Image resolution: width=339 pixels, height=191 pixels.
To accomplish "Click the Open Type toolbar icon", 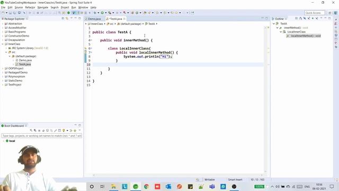I will click(x=145, y=13).
